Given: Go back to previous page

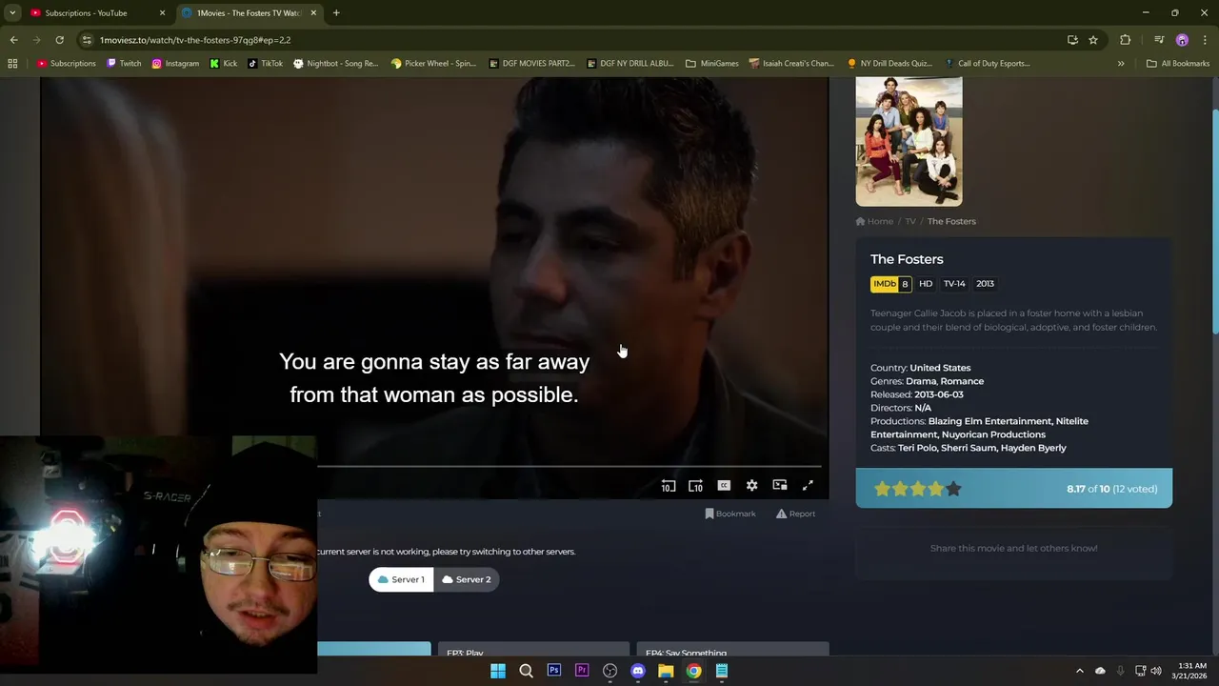Looking at the screenshot, I should (x=13, y=40).
